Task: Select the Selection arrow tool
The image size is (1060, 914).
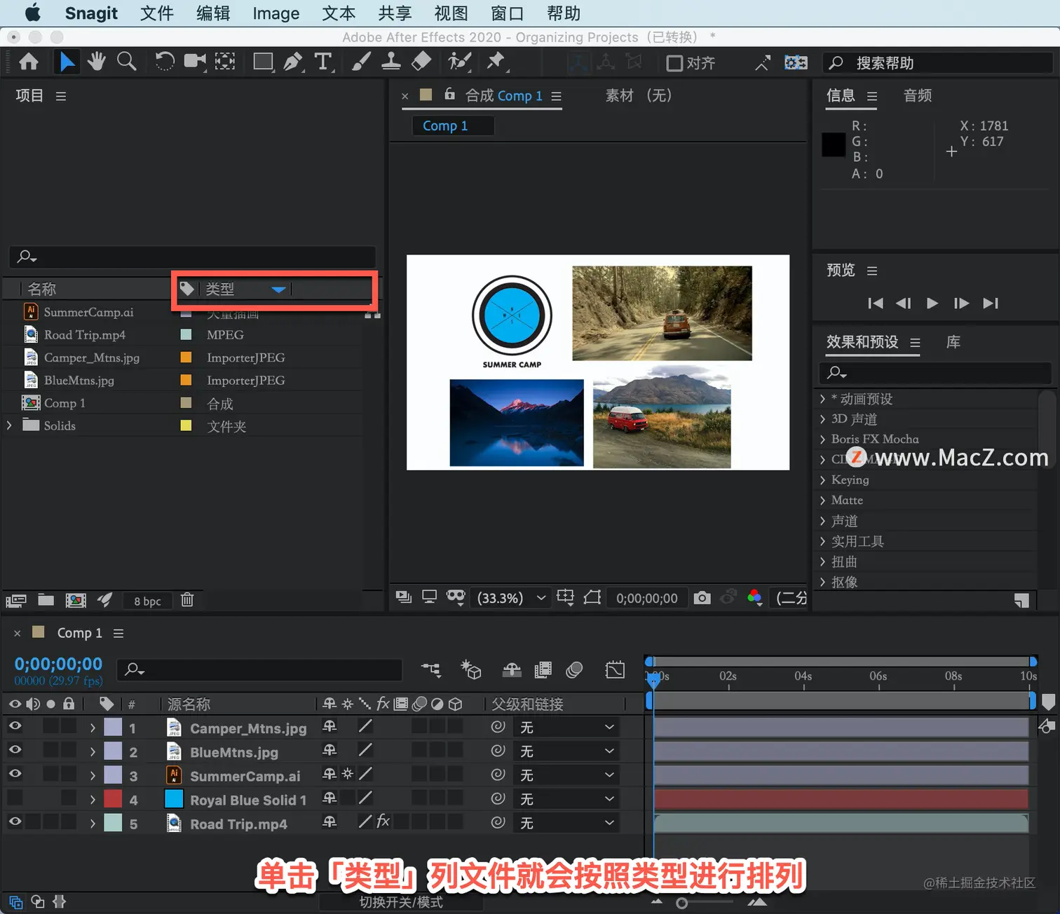Action: point(67,62)
